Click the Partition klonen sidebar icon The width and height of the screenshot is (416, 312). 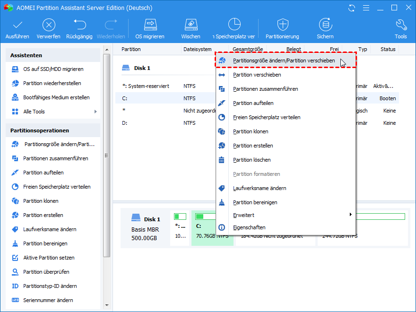click(15, 201)
